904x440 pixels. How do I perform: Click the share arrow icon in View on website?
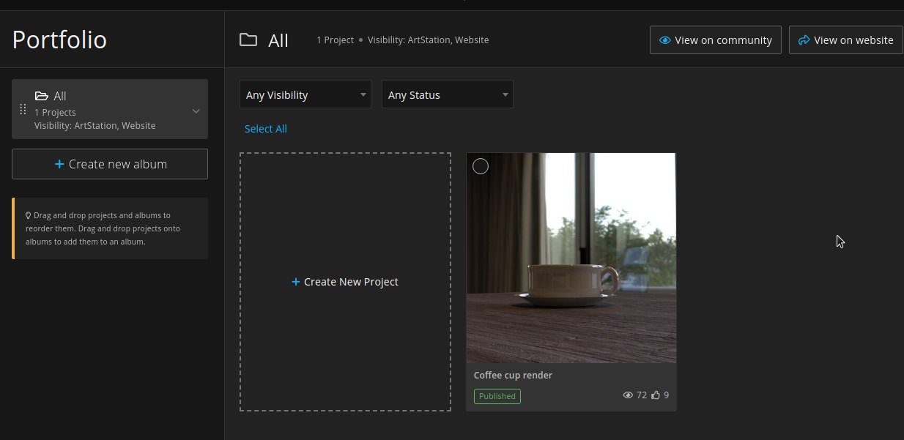[804, 40]
